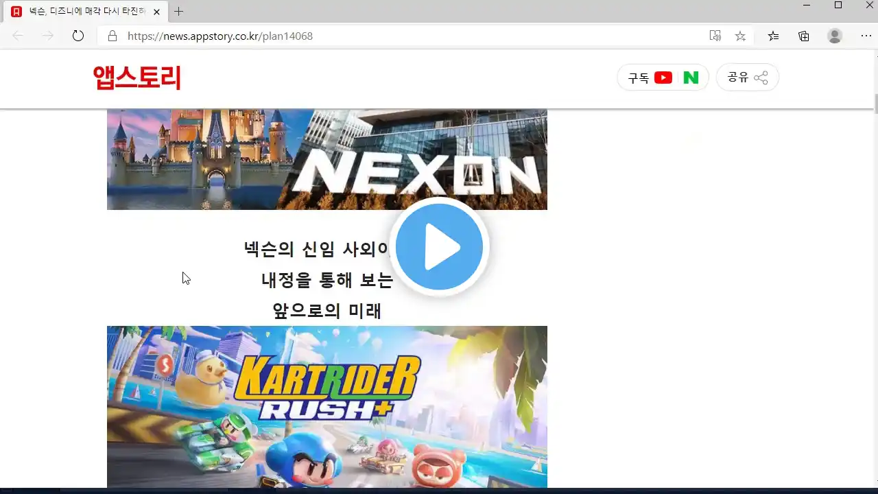
Task: Click the profile avatar icon
Action: tap(835, 36)
